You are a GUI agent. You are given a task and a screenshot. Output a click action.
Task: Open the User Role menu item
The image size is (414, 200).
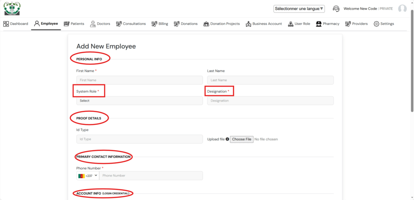pos(299,24)
